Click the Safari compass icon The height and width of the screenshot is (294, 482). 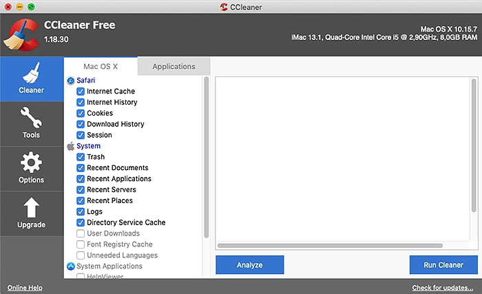71,81
